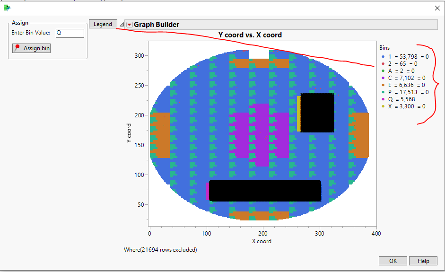
Task: Click the 'X coord' axis label
Action: 262,241
